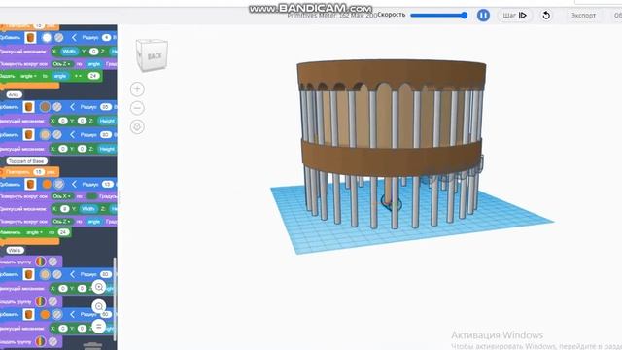Open multicolor swatch in first Создать группу block under Walls
This screenshot has width=622, height=350.
(x=41, y=262)
